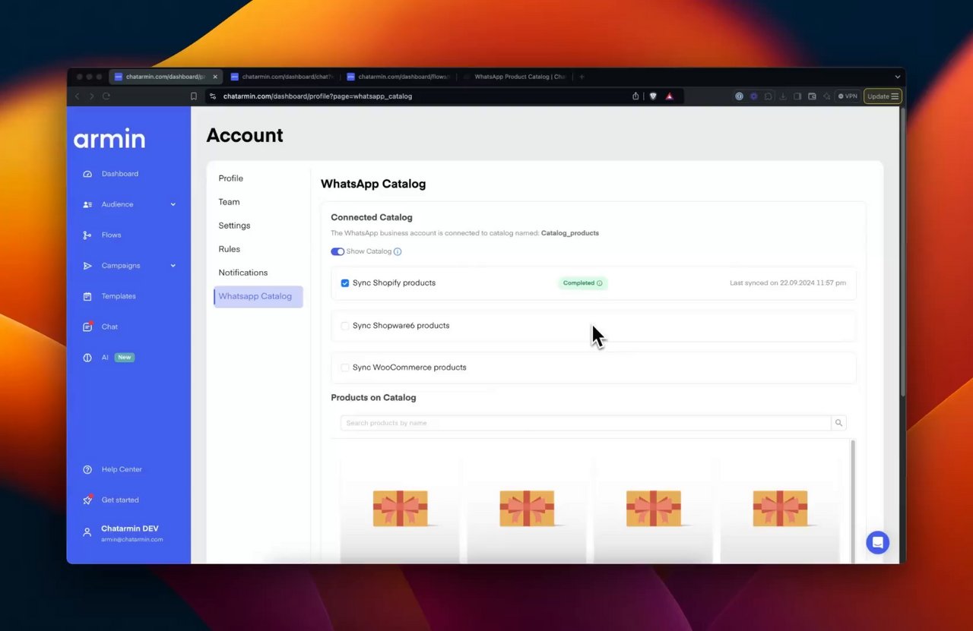Open Dashboard from the sidebar
This screenshot has height=631, width=973.
tap(119, 174)
